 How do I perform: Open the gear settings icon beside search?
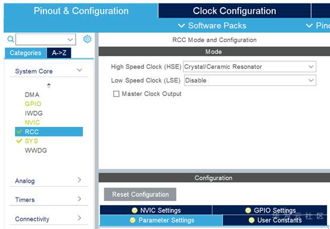click(87, 39)
